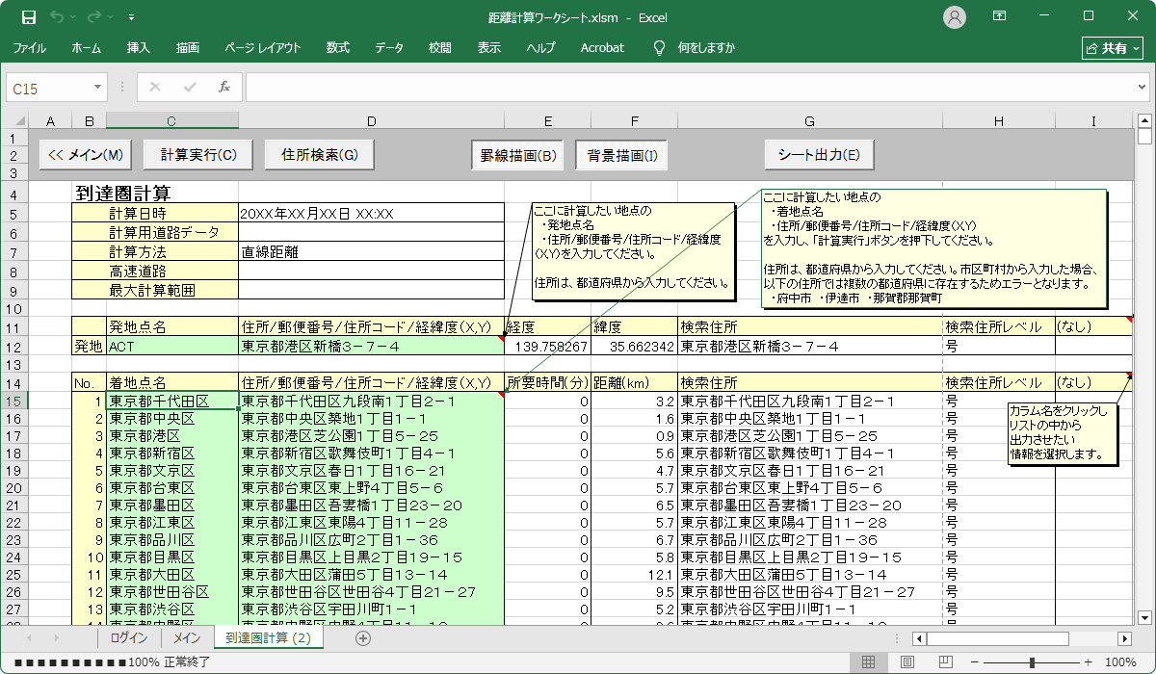Open the Ribbon Display Options icon
This screenshot has height=674, width=1156.
coord(1000,16)
